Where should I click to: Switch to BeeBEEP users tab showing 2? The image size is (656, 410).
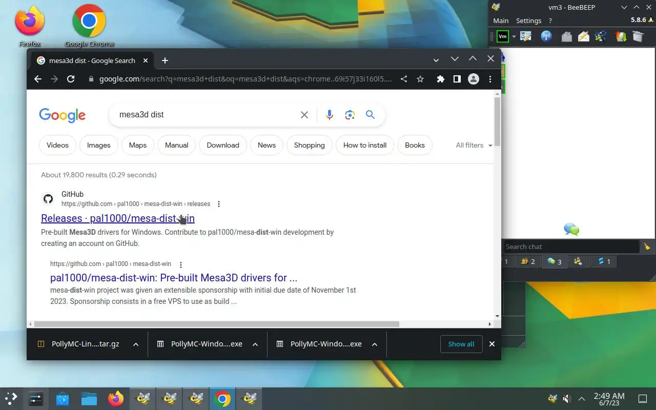[x=528, y=261]
